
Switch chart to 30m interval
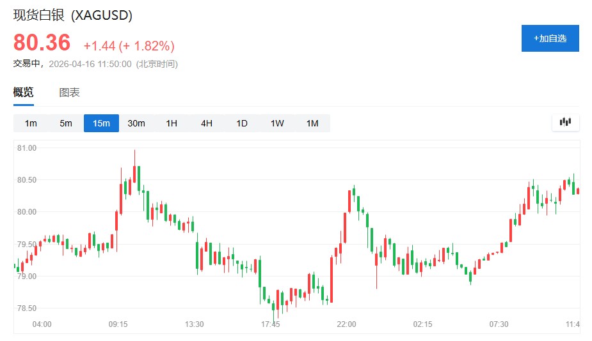pyautogui.click(x=136, y=123)
